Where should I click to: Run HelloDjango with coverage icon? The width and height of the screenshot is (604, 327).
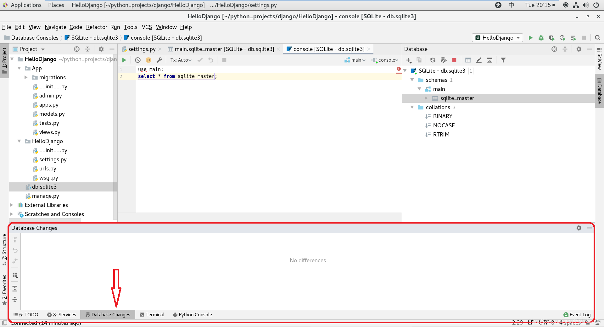pyautogui.click(x=552, y=38)
